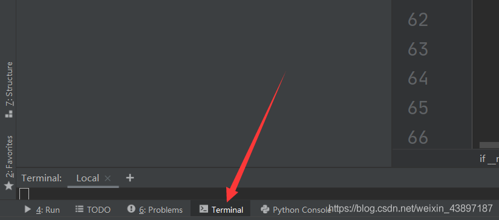This screenshot has width=499, height=220.
Task: Click the Terminal: panel title label
Action: pyautogui.click(x=41, y=178)
